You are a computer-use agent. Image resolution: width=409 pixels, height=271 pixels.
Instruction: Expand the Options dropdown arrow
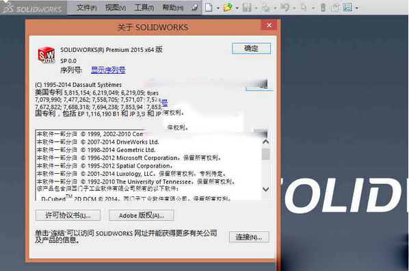click(x=357, y=8)
